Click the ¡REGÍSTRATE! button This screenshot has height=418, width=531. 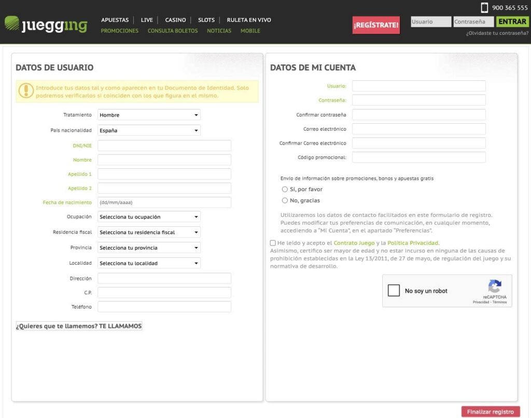376,24
